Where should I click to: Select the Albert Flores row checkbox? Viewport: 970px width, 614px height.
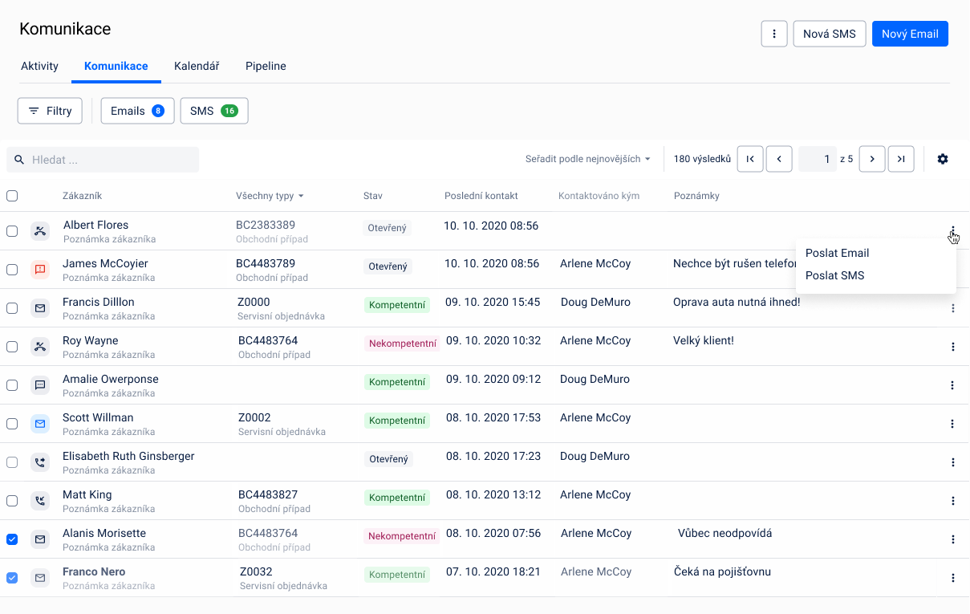(12, 231)
